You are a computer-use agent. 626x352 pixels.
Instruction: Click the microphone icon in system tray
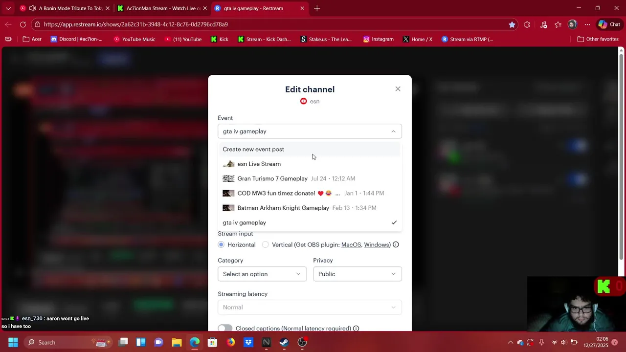pos(541,342)
